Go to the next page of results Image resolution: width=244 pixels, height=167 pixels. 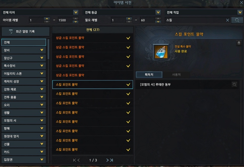(x=107, y=160)
